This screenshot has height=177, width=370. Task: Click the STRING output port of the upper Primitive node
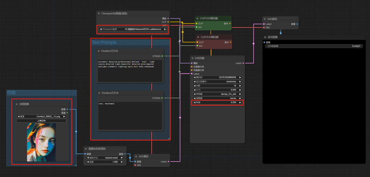(x=162, y=56)
